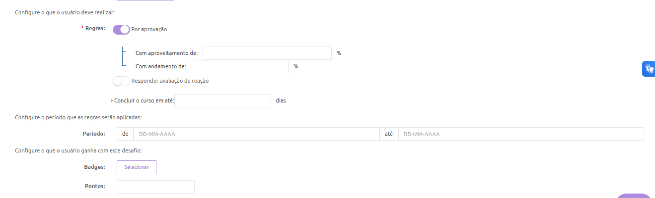The height and width of the screenshot is (198, 655).
Task: Focus the Com andamento de percentage field
Action: pyautogui.click(x=239, y=67)
